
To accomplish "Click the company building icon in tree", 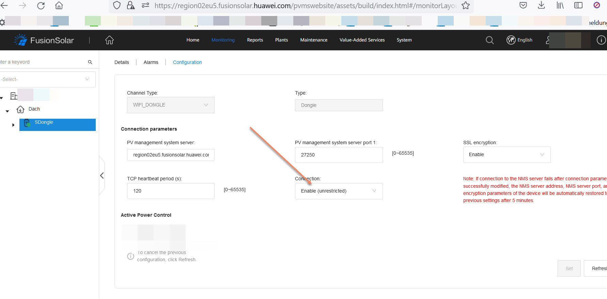I will pos(14,96).
